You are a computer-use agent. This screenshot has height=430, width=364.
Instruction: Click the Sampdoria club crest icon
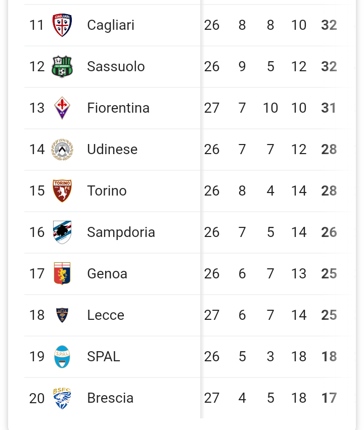(x=62, y=232)
